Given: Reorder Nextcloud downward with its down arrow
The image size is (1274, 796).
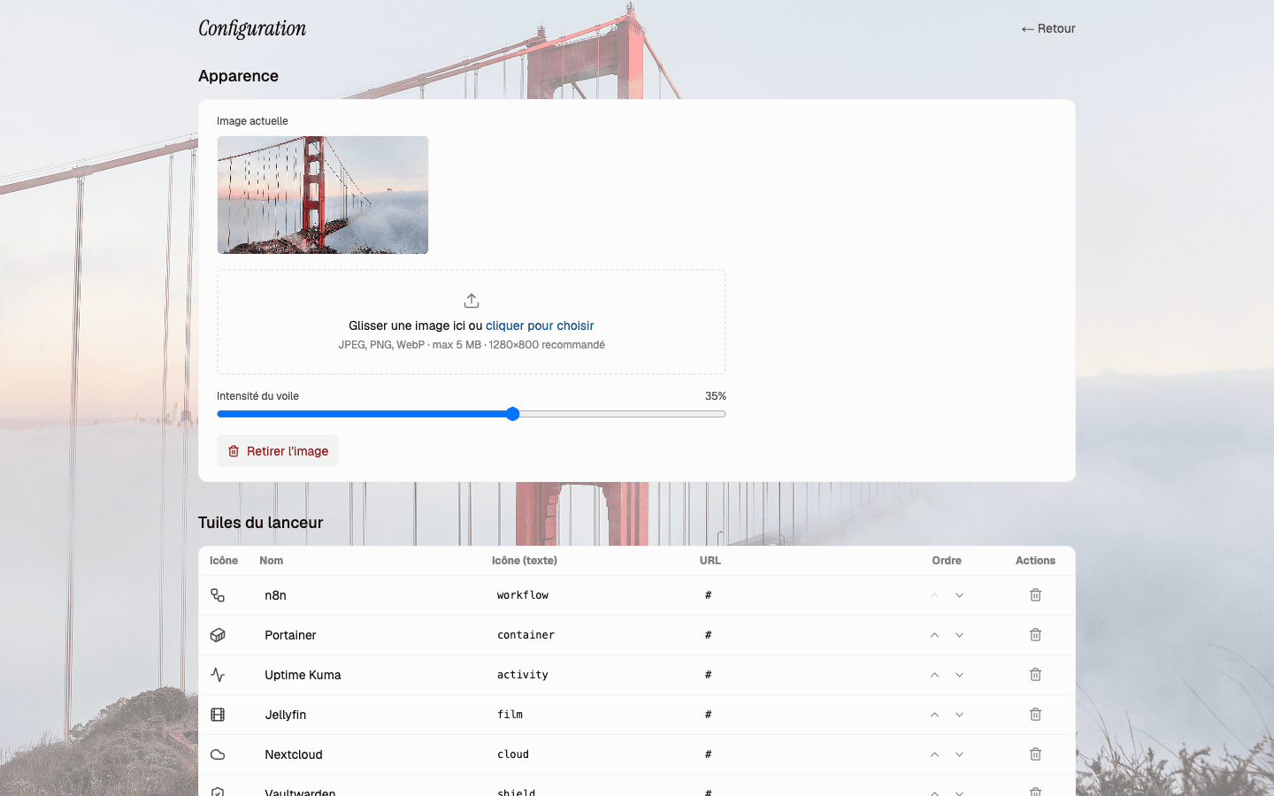Looking at the screenshot, I should [x=959, y=754].
